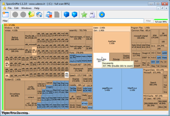Click the Windows - 9.3Gb header

tap(48, 28)
